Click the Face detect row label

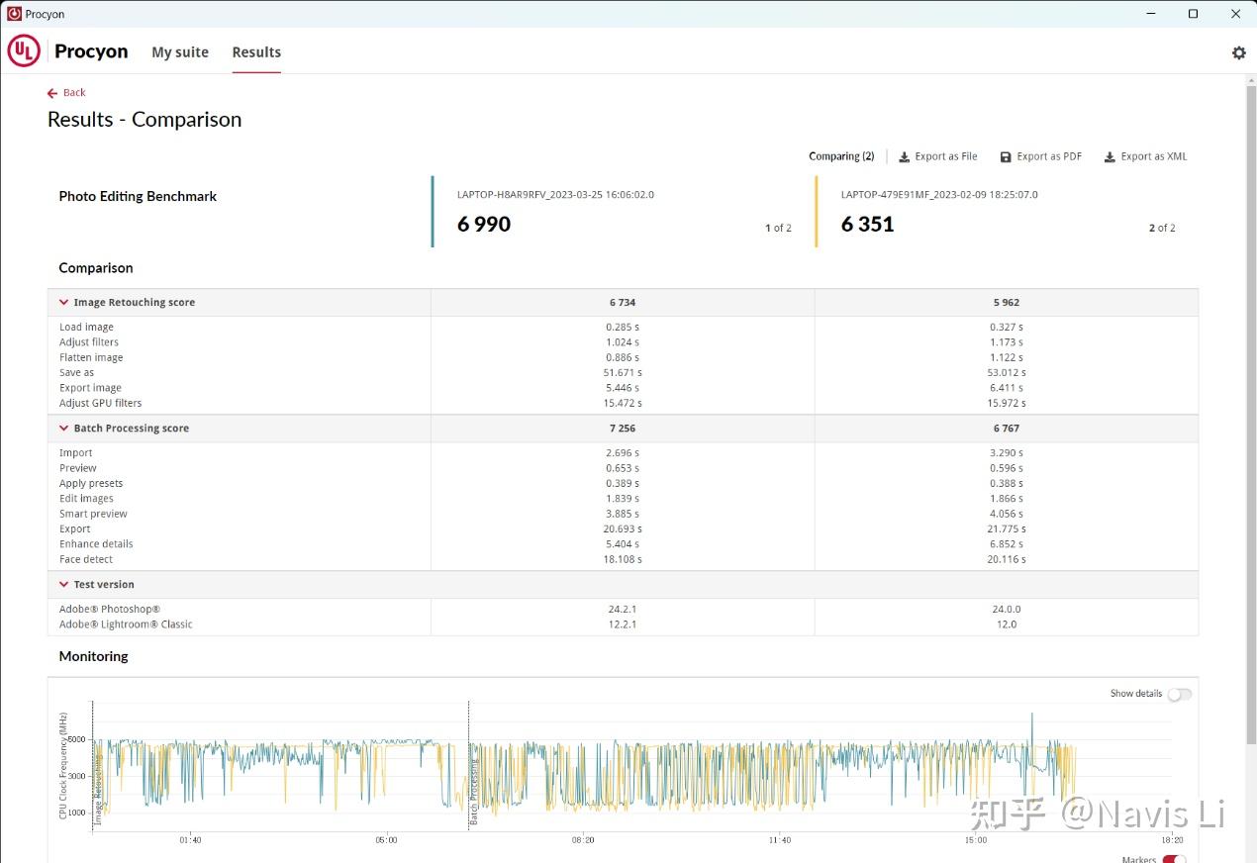(86, 559)
